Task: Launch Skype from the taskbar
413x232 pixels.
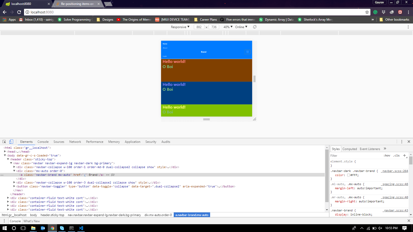Action: click(x=62, y=228)
